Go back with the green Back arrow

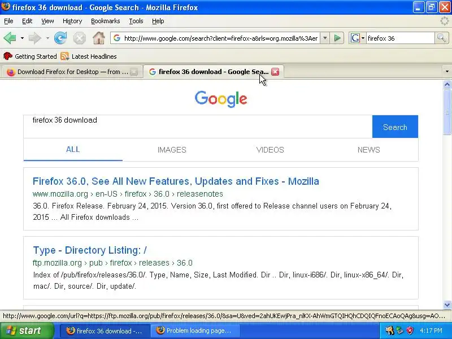10,38
